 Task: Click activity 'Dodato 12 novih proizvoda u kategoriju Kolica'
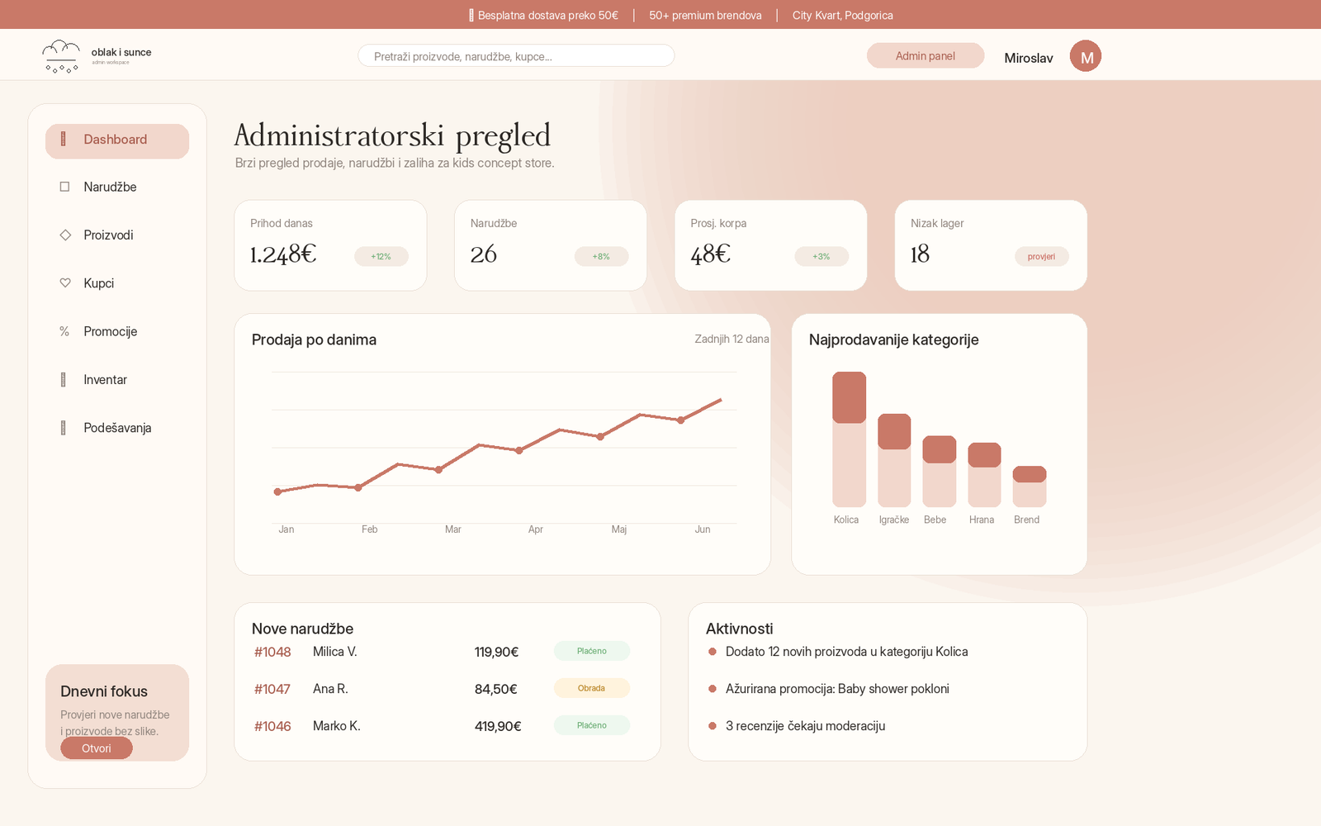pos(847,652)
